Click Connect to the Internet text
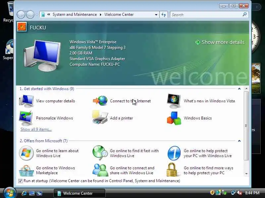The image size is (265, 198). click(130, 101)
